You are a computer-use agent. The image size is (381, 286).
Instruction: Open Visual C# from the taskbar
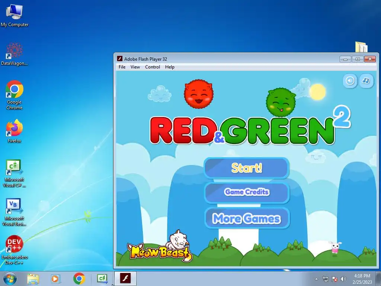pos(102,279)
